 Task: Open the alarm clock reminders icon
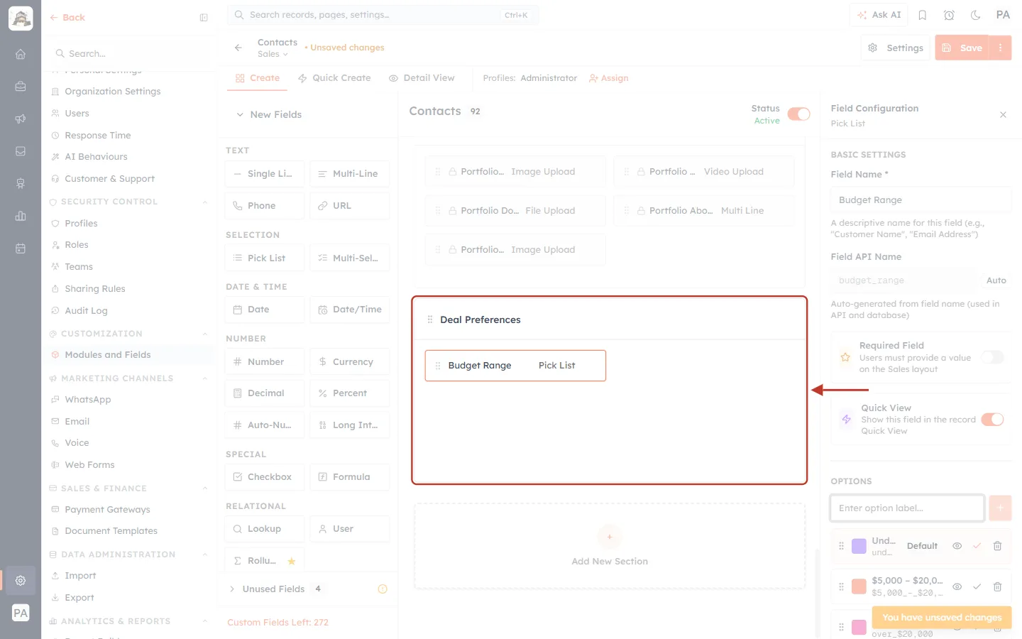[x=949, y=15]
